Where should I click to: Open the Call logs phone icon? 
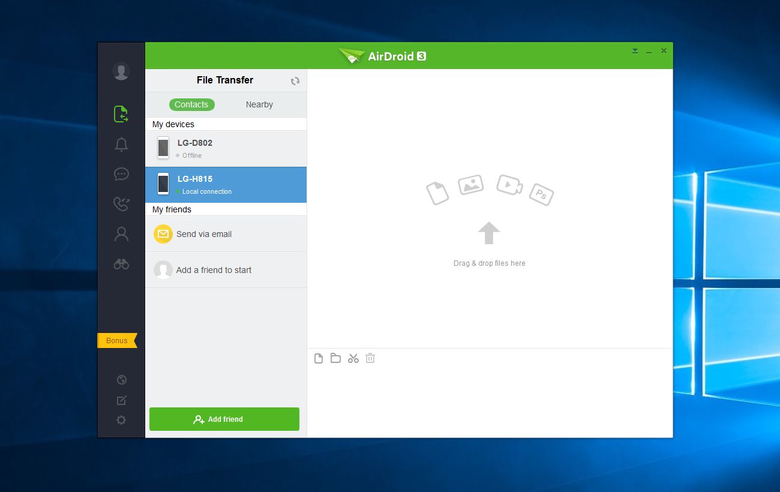121,204
